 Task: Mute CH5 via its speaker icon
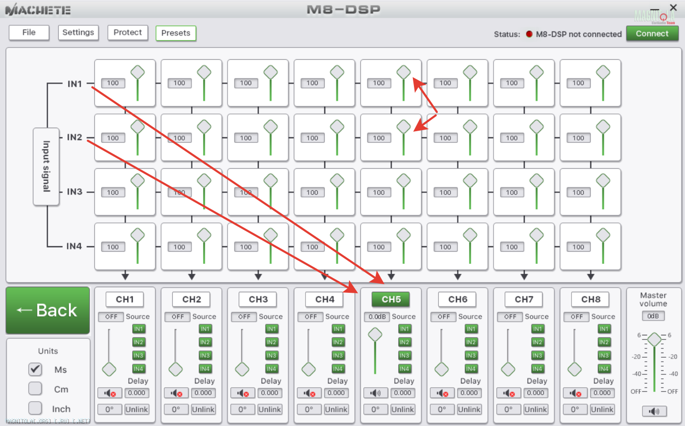pos(375,393)
